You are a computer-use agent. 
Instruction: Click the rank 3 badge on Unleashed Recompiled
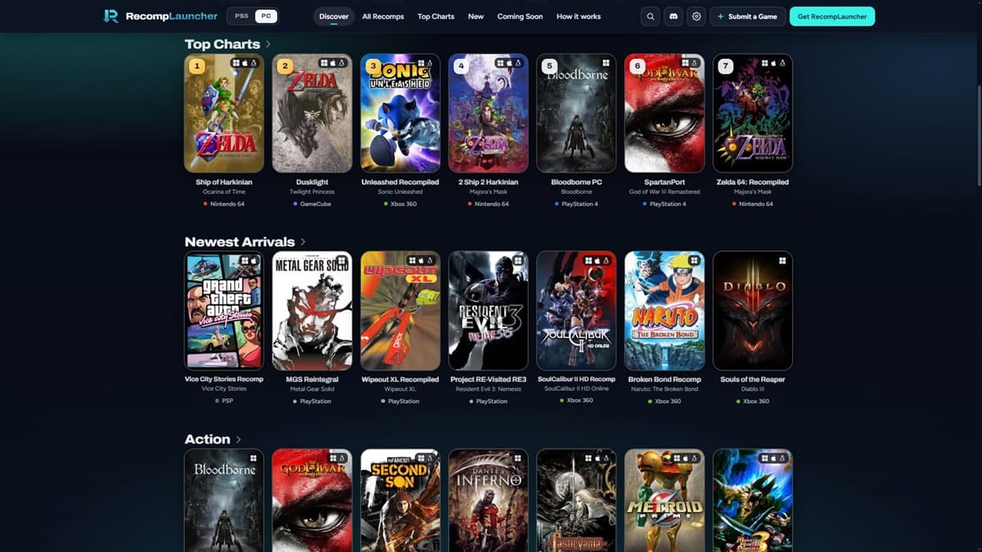point(373,66)
